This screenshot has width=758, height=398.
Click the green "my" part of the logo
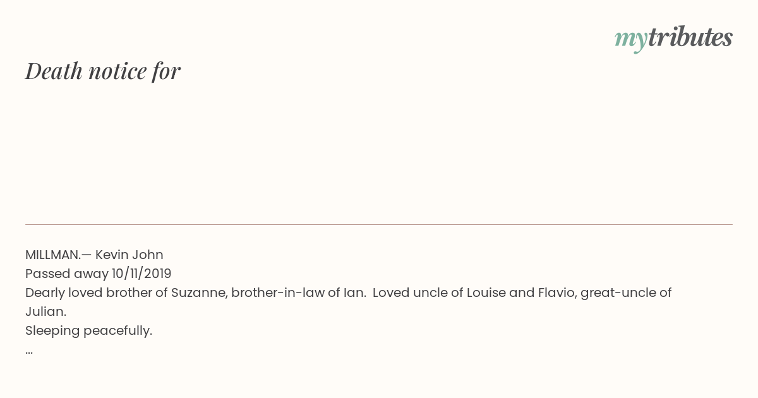tap(630, 39)
